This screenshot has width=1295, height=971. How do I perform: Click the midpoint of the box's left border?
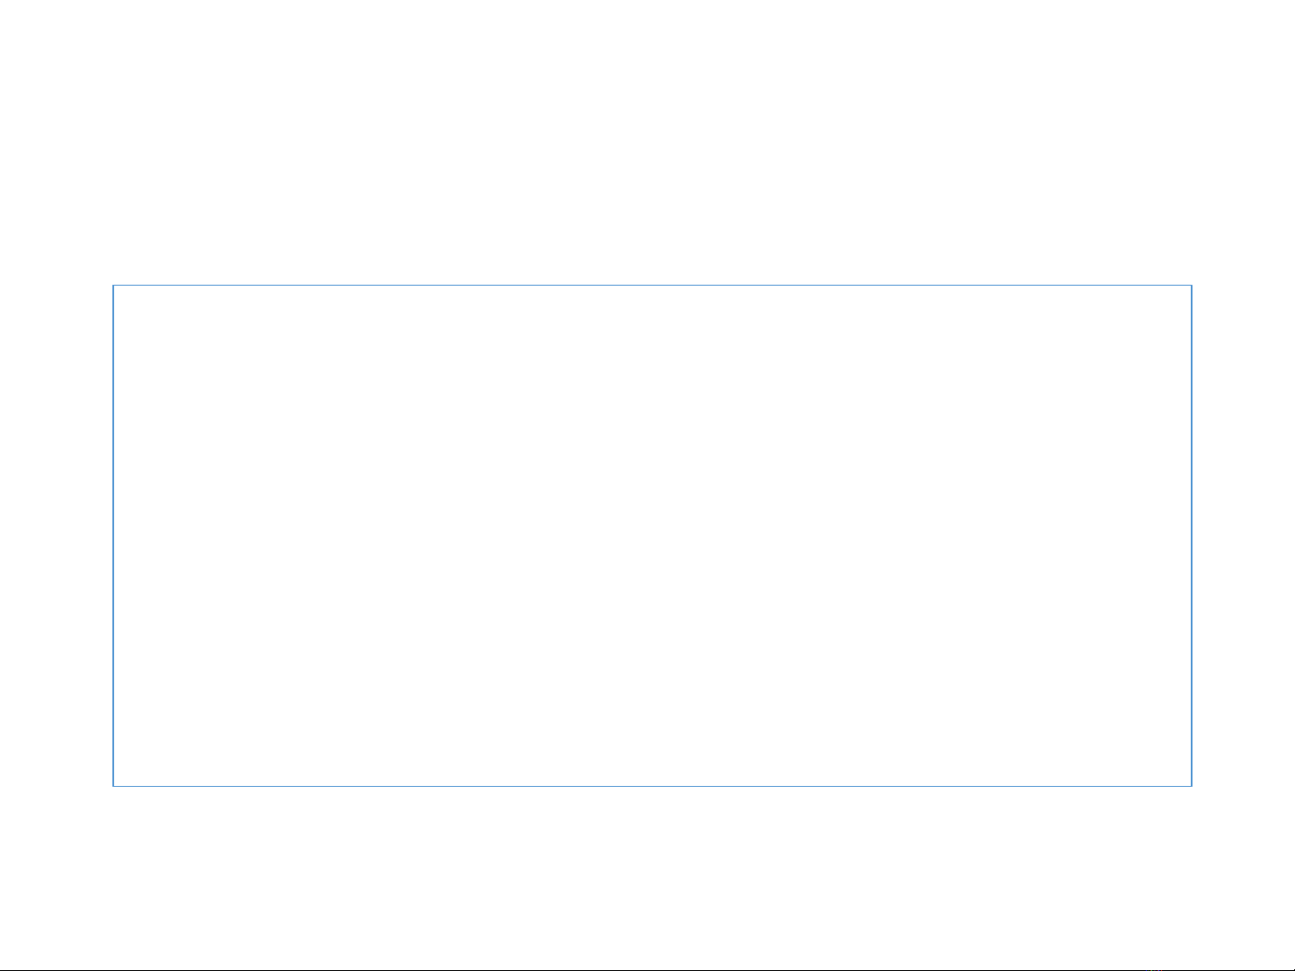pyautogui.click(x=113, y=535)
